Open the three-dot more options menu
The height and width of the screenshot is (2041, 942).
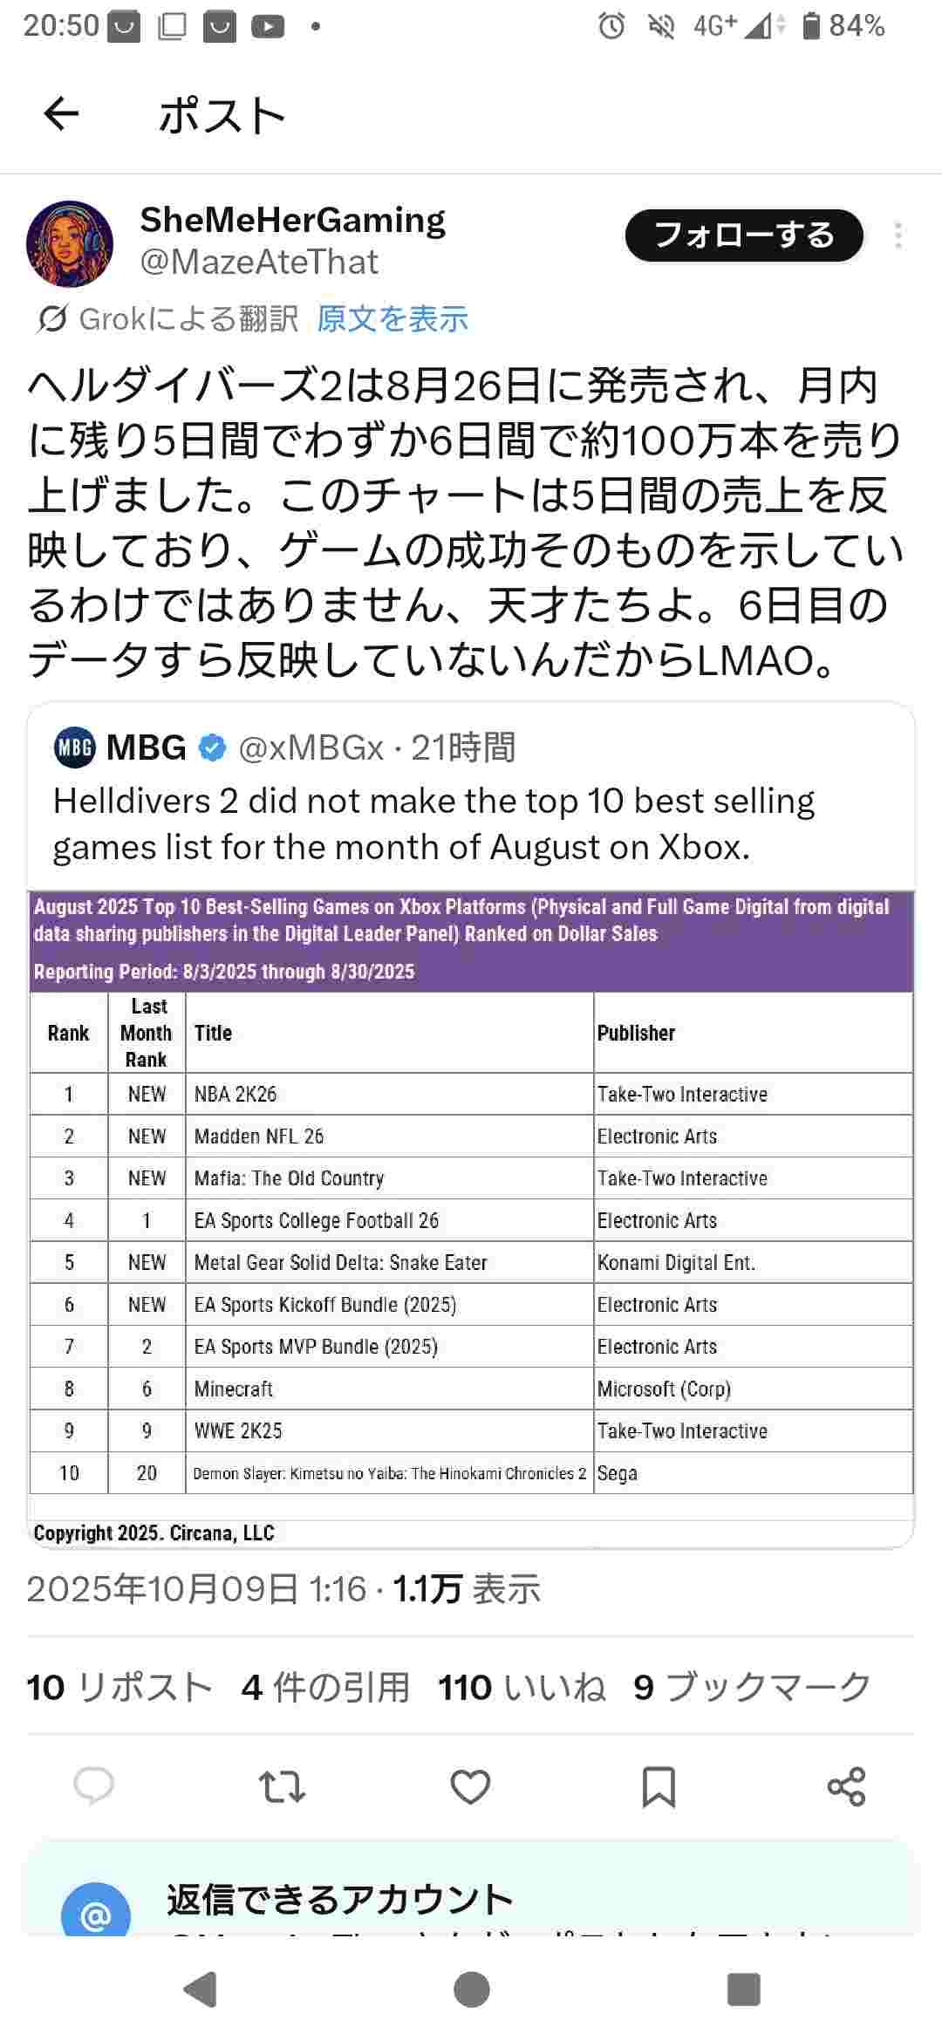pos(898,235)
